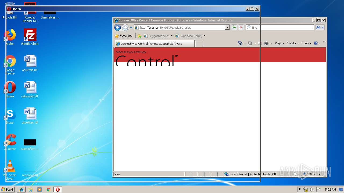Viewport: 344px width, 193px height.
Task: Select the Skype desktop shortcut
Action: (10, 116)
